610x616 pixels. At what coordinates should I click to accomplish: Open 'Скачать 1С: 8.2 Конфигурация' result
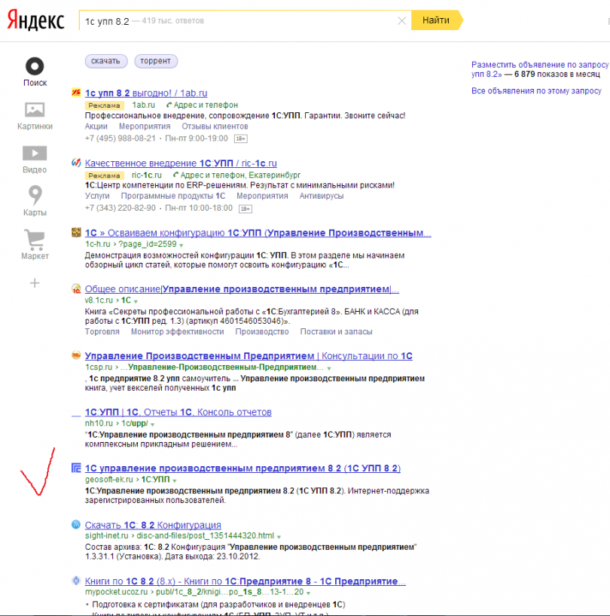153,525
